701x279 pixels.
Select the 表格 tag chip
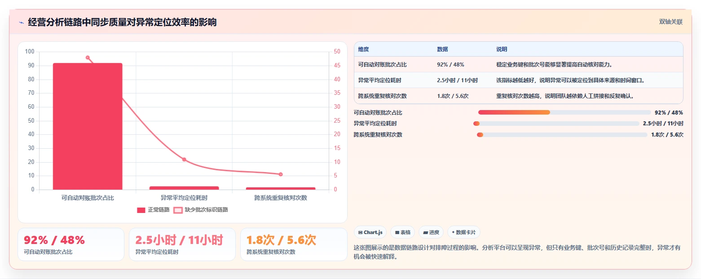click(x=403, y=232)
